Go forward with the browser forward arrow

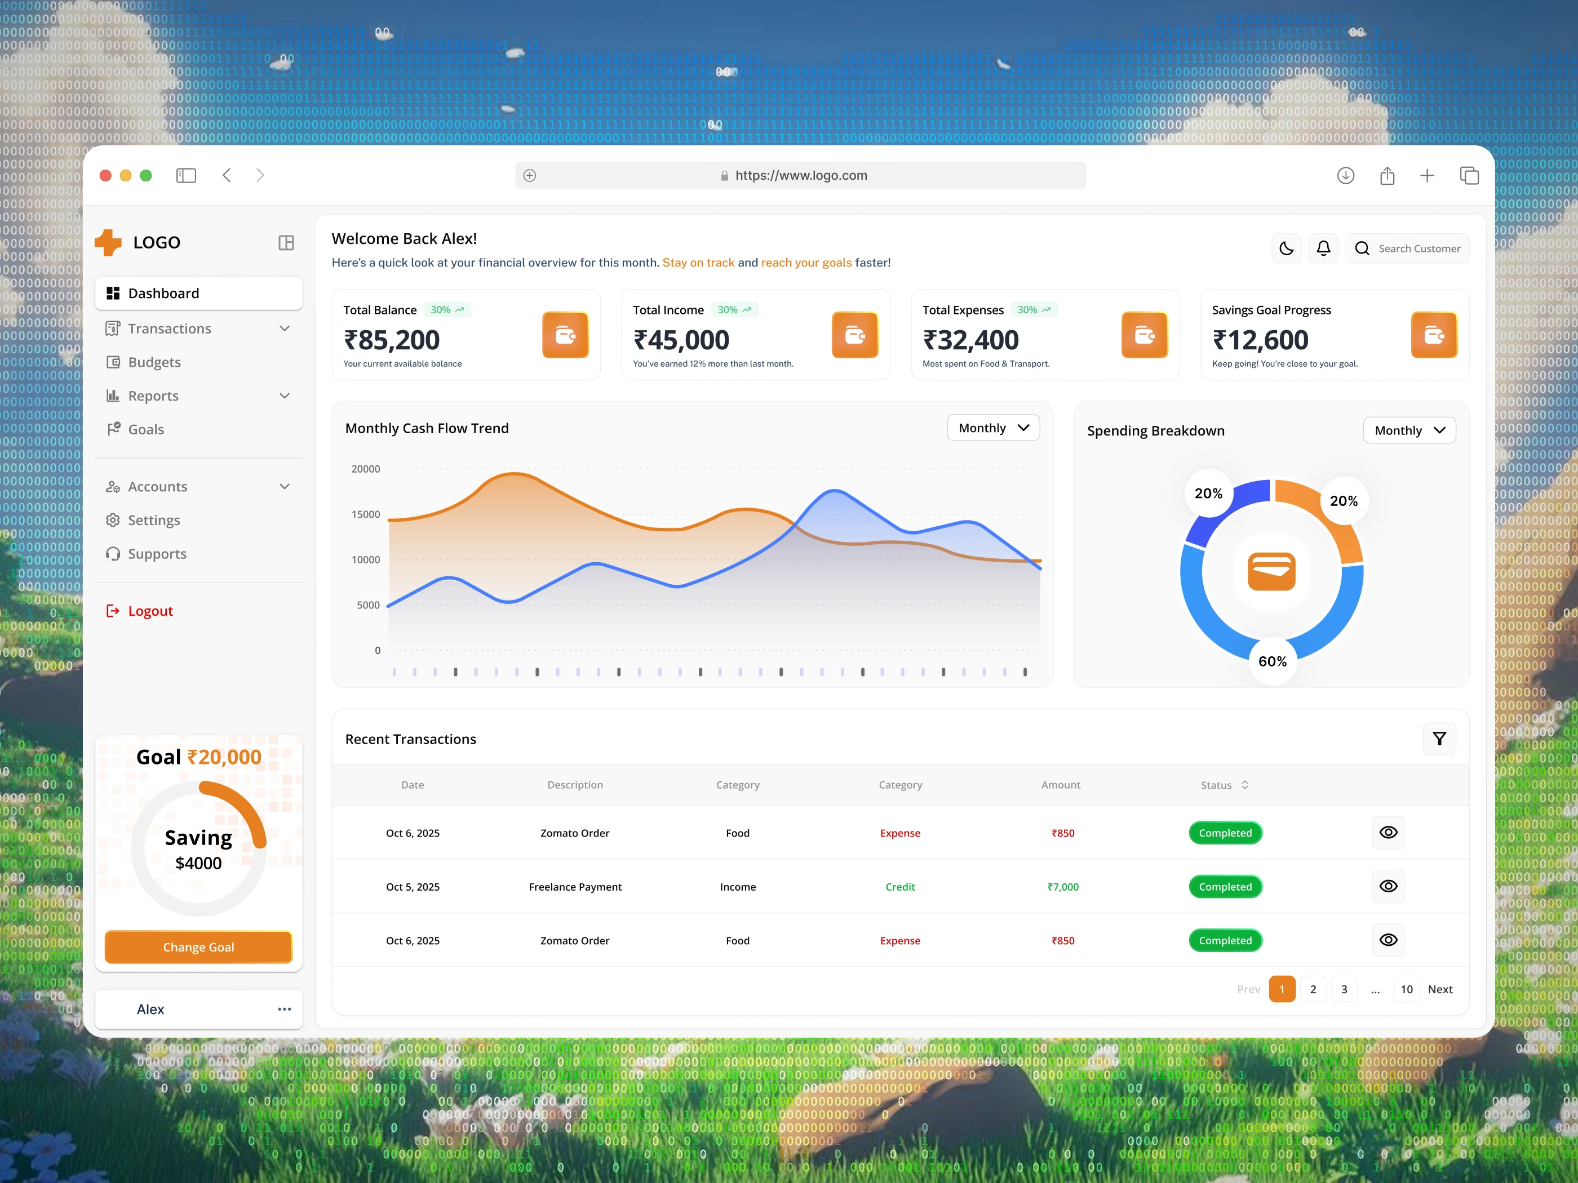pyautogui.click(x=260, y=175)
